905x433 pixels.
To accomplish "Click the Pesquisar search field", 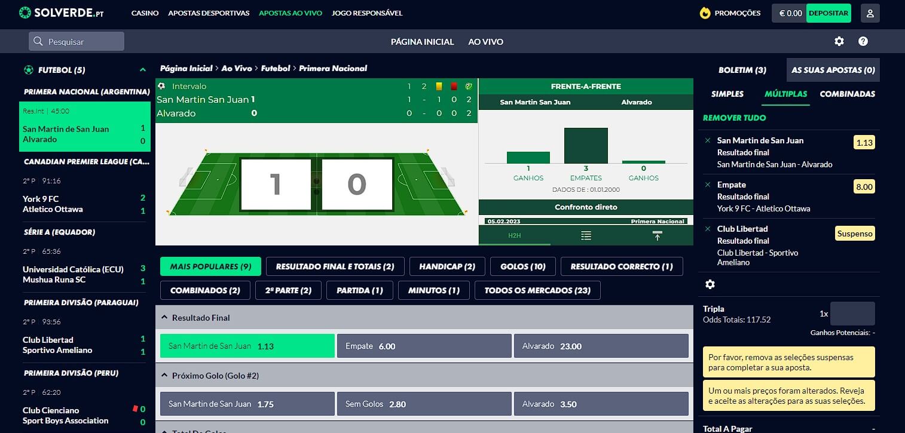I will (77, 41).
